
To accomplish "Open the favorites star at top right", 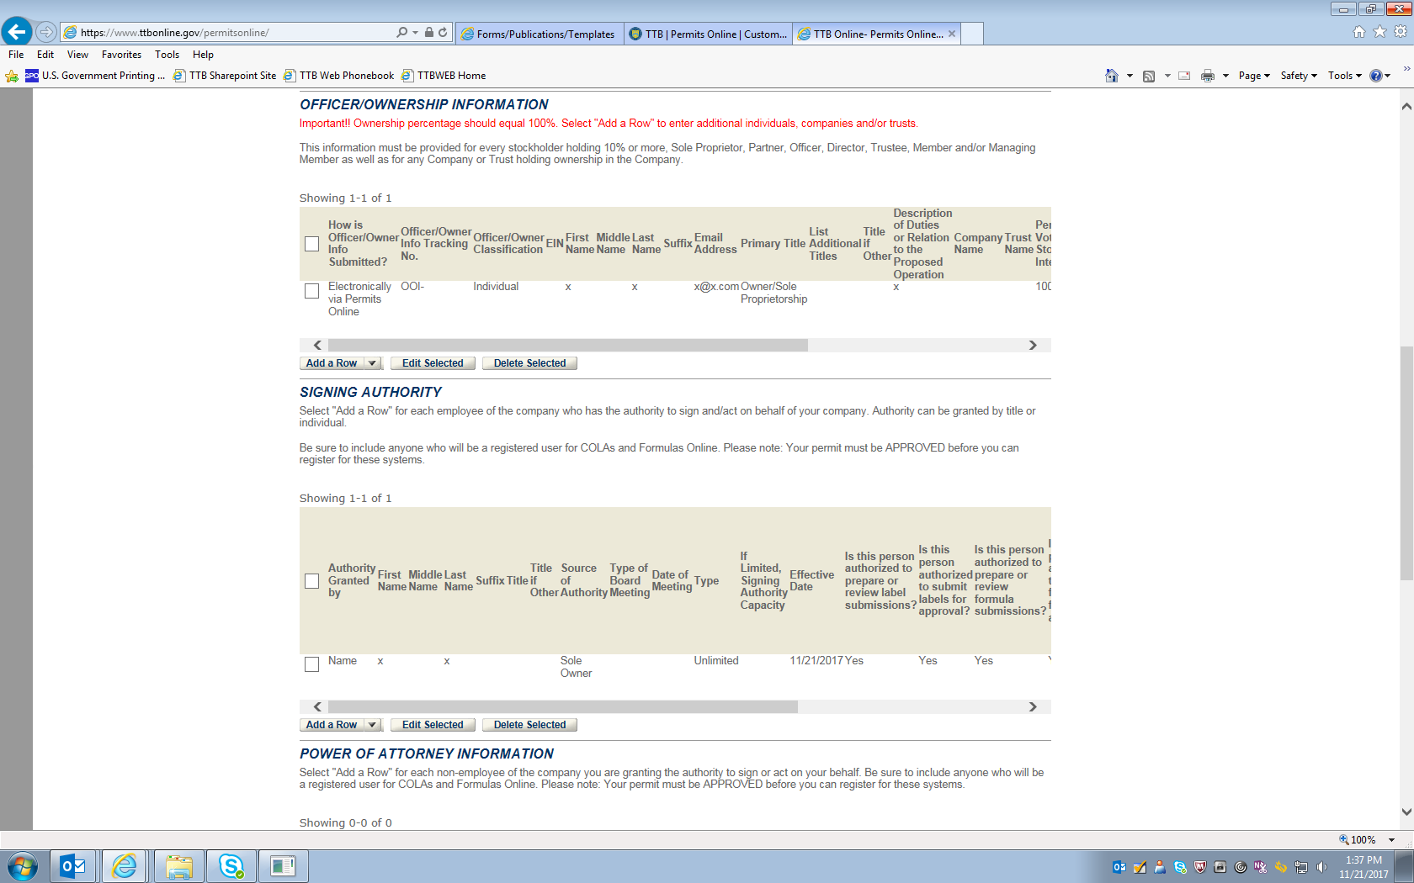I will point(1379,32).
